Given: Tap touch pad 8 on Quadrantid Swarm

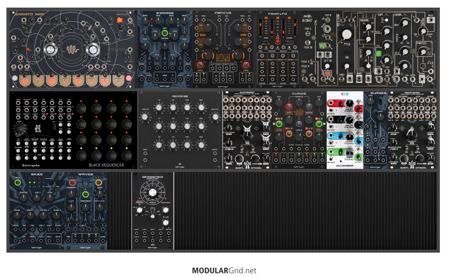Looking at the screenshot, I should [x=119, y=80].
